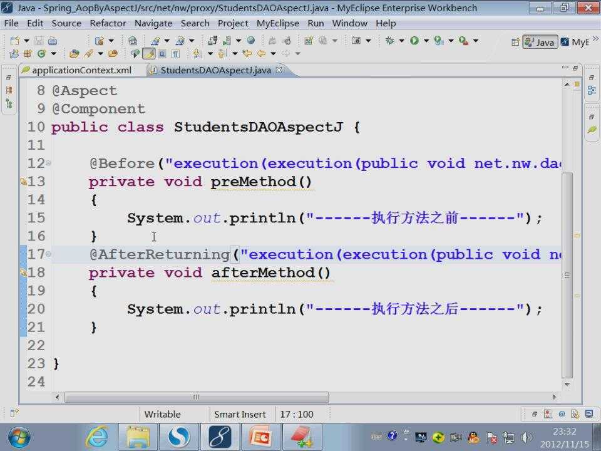This screenshot has width=601, height=451.
Task: Open the Window menu
Action: click(x=349, y=23)
